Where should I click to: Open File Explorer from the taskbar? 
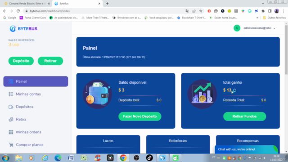pyautogui.click(x=19, y=158)
